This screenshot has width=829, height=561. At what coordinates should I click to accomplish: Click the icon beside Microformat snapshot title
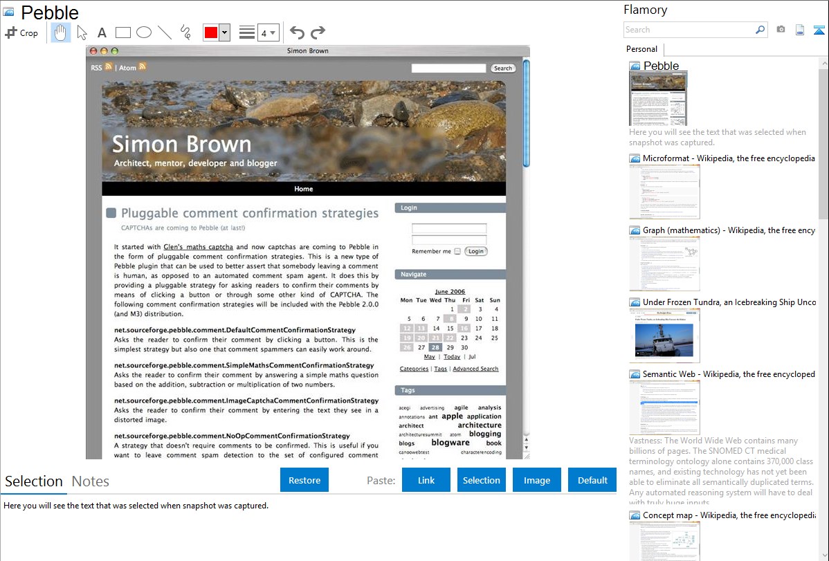pyautogui.click(x=635, y=158)
